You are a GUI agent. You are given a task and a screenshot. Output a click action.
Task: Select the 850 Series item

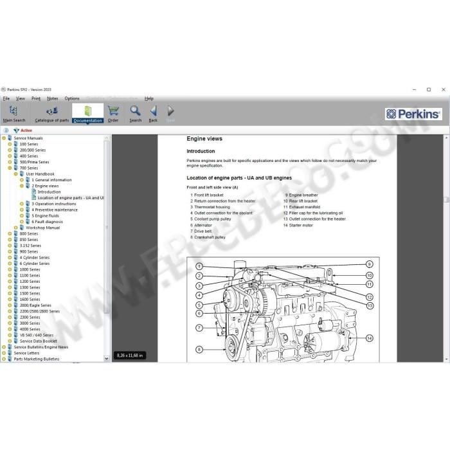pos(29,240)
